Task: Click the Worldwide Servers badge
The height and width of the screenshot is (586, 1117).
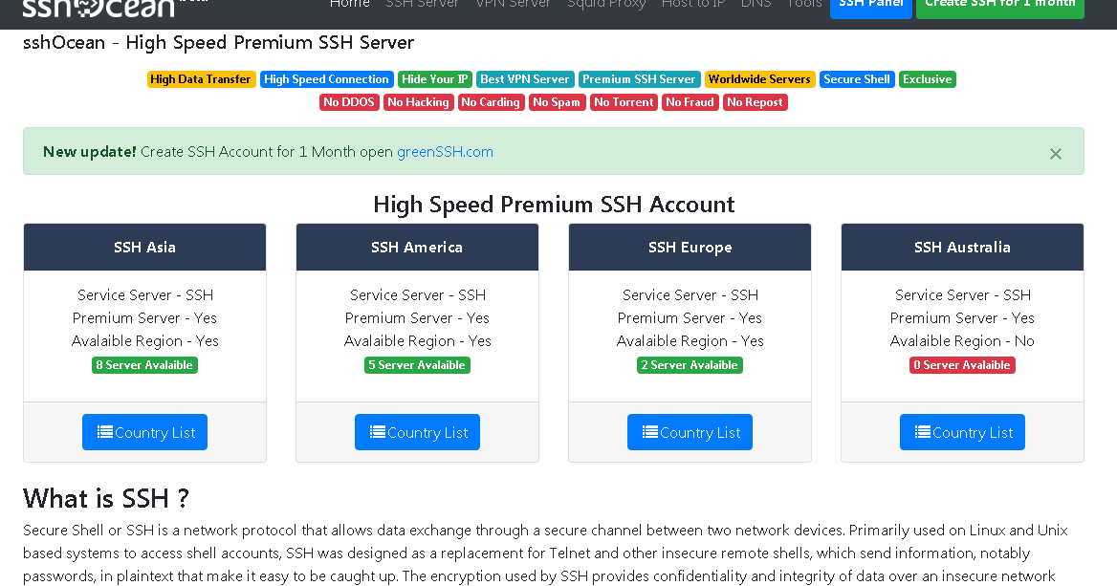Action: pos(759,79)
